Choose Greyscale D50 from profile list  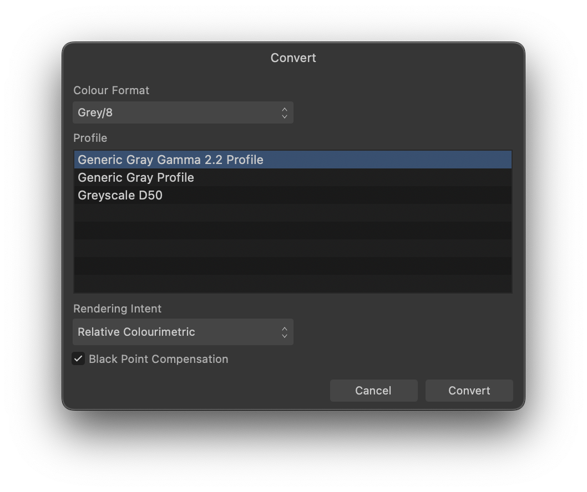(293, 195)
